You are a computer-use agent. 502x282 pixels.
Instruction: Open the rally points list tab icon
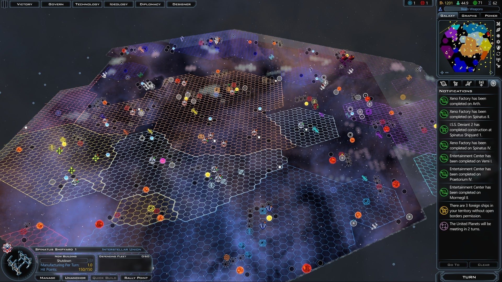[x=481, y=84]
